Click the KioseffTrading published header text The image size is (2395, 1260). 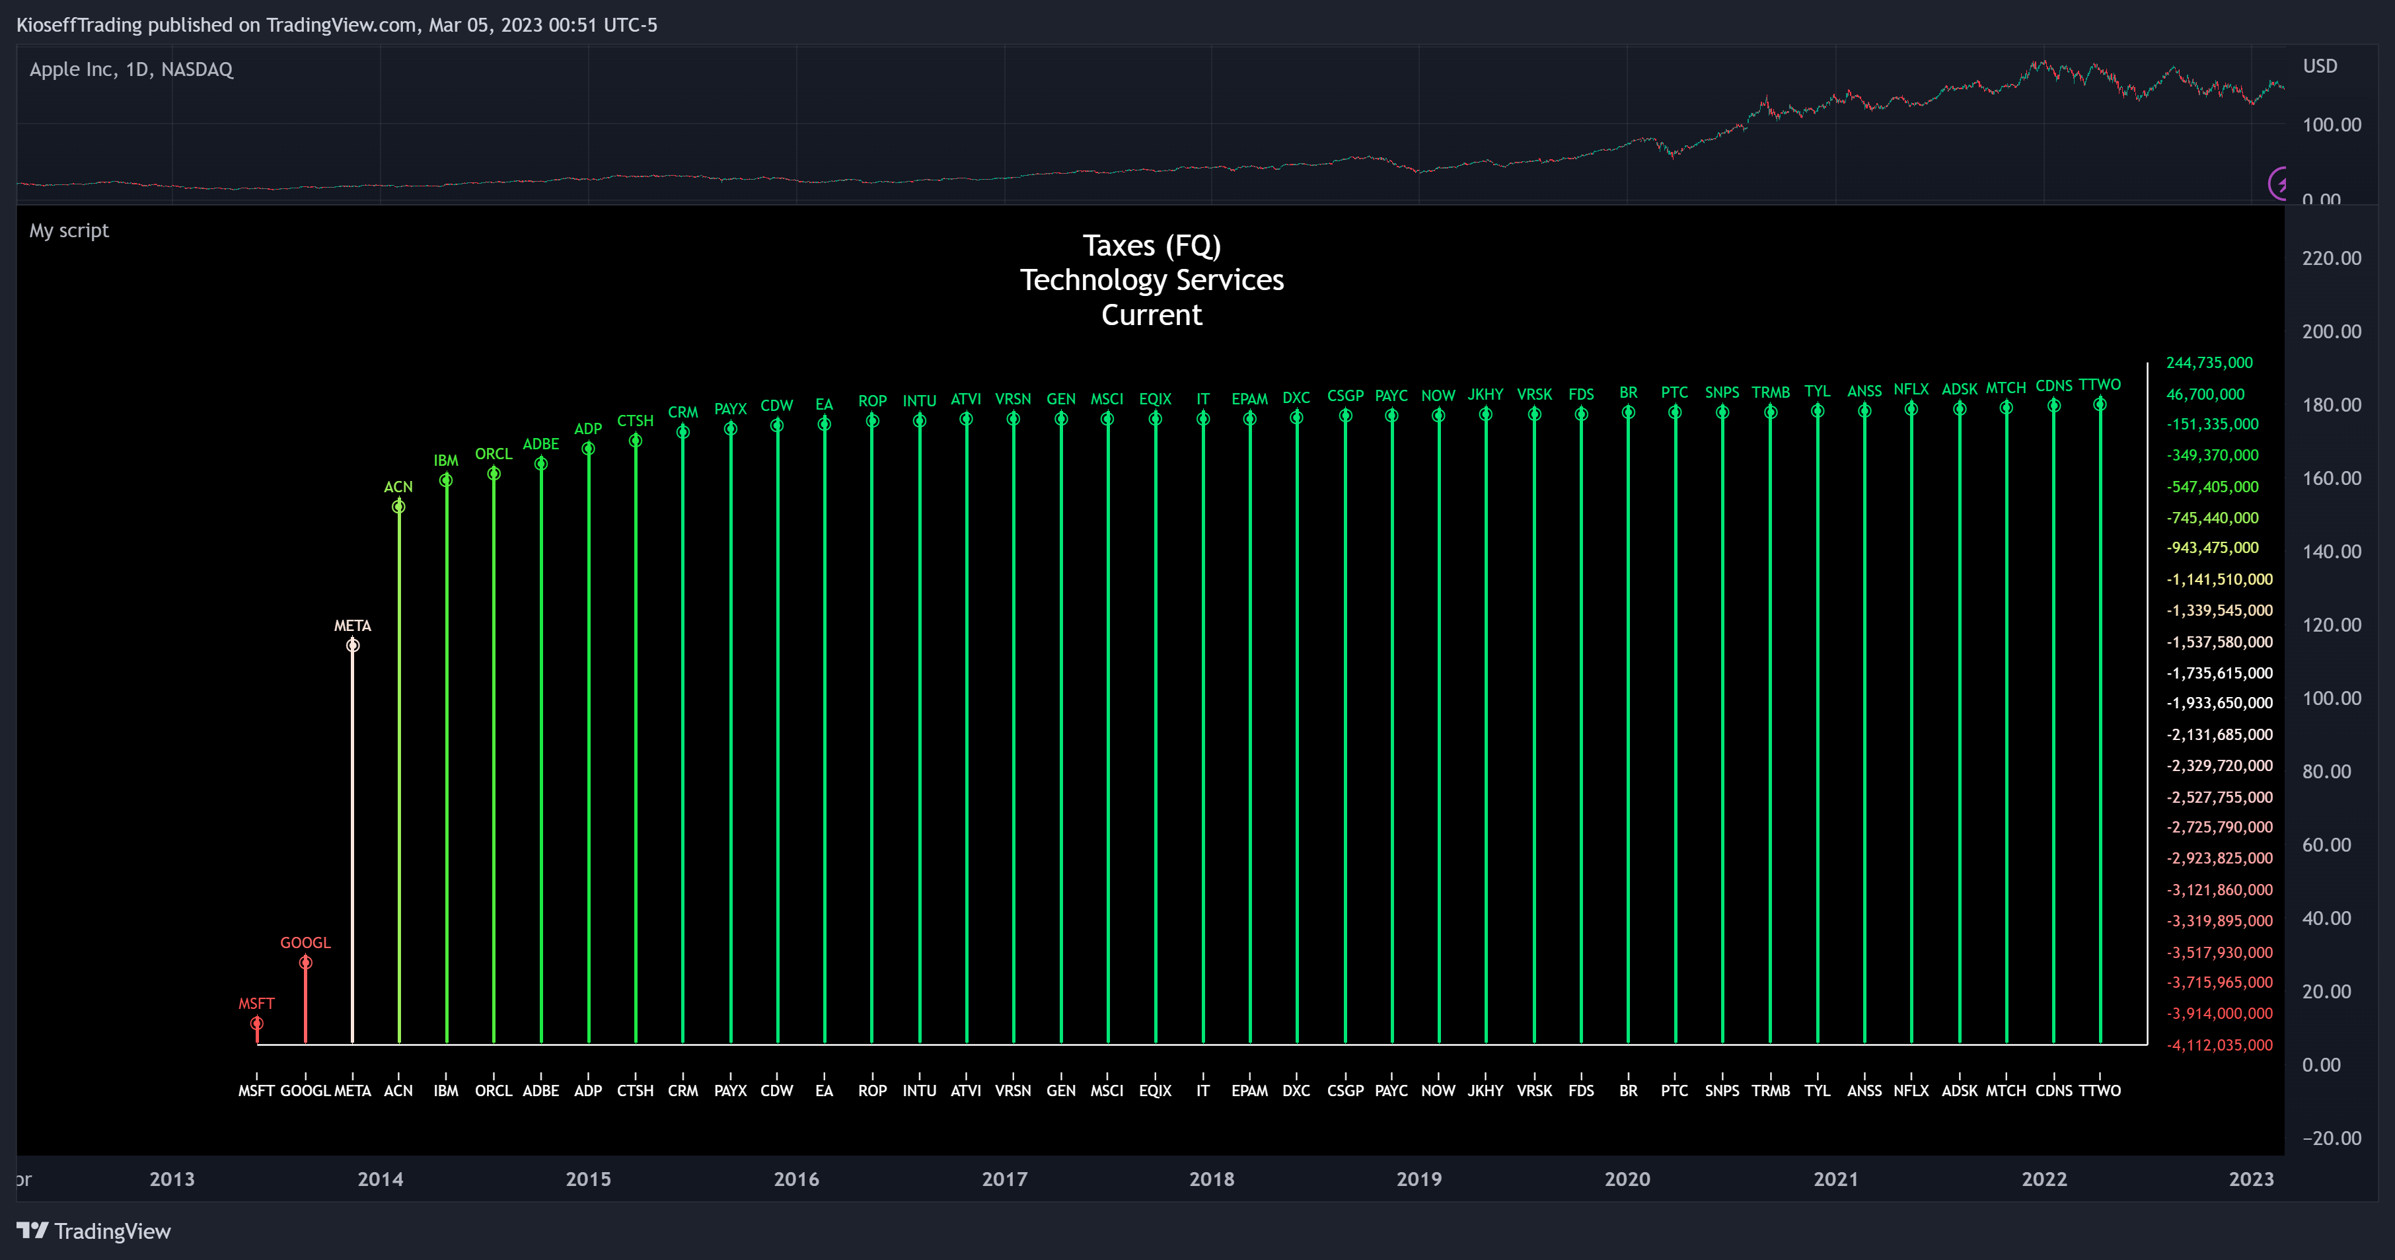336,25
